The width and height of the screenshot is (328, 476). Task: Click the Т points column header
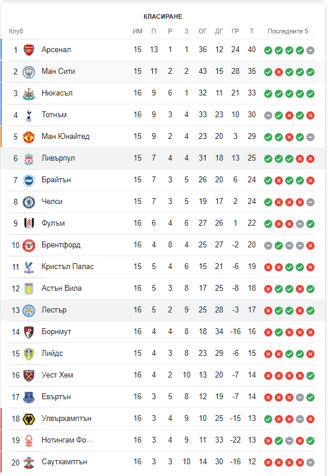coord(251,31)
